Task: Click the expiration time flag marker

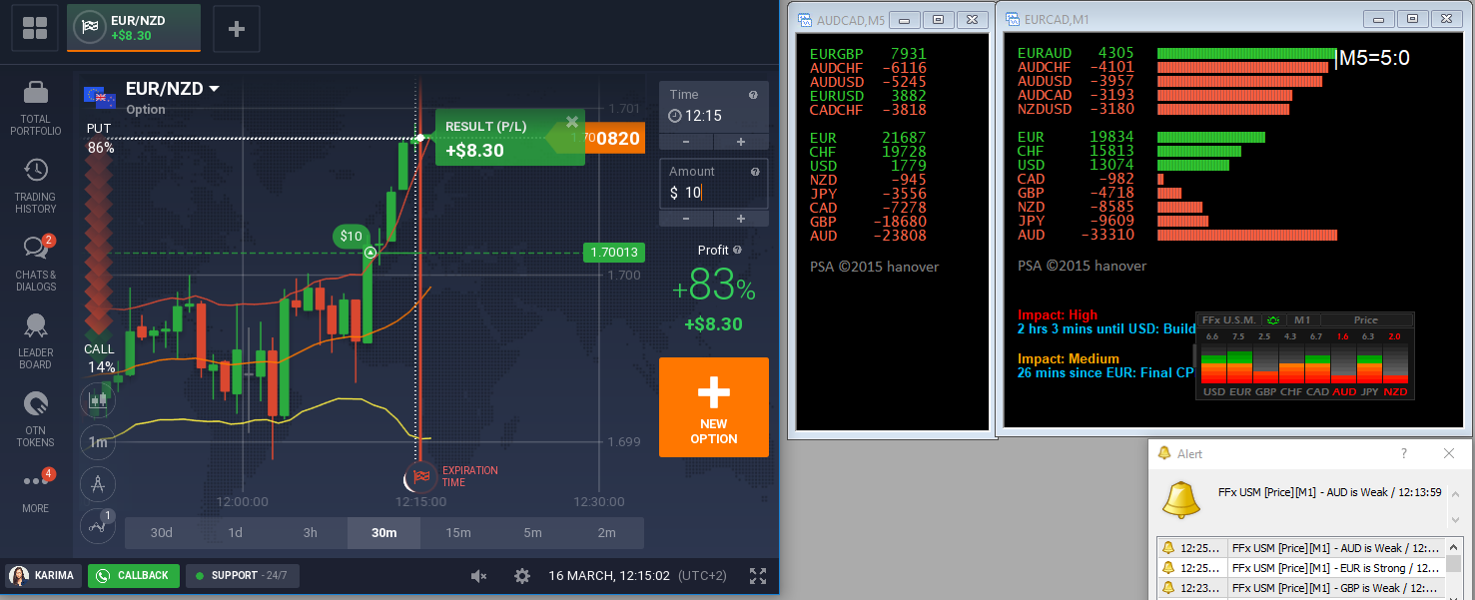Action: (x=421, y=476)
